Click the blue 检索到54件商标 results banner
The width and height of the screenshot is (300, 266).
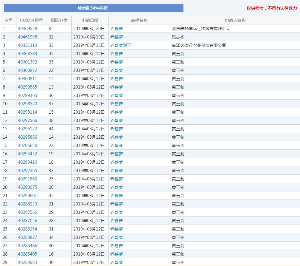coord(94,8)
